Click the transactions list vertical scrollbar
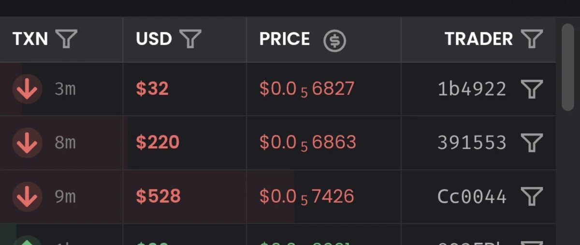This screenshot has height=245, width=580. tap(567, 67)
